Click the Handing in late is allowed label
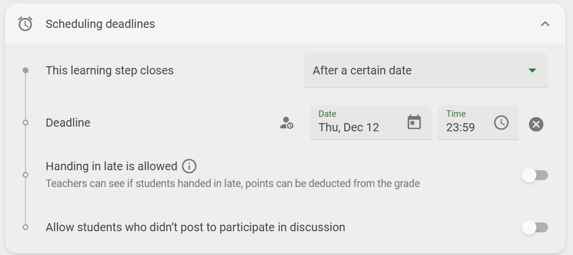 coord(111,167)
